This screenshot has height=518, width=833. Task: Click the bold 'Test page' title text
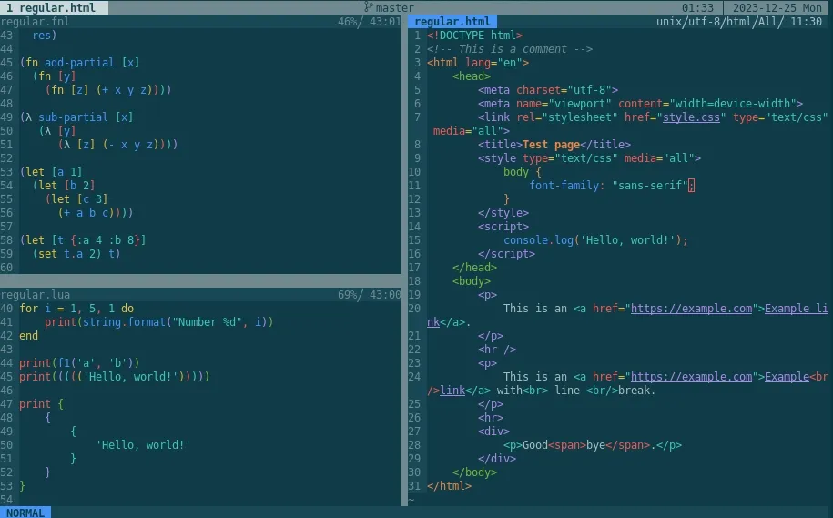point(551,145)
